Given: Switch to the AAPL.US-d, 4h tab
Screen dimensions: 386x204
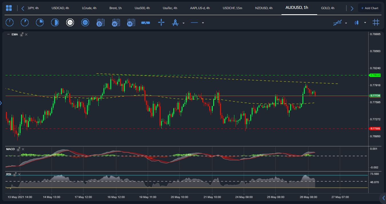Looking at the screenshot, I should [x=200, y=8].
